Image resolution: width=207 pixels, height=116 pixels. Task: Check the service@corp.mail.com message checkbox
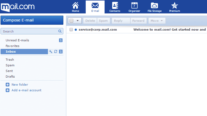(71, 30)
